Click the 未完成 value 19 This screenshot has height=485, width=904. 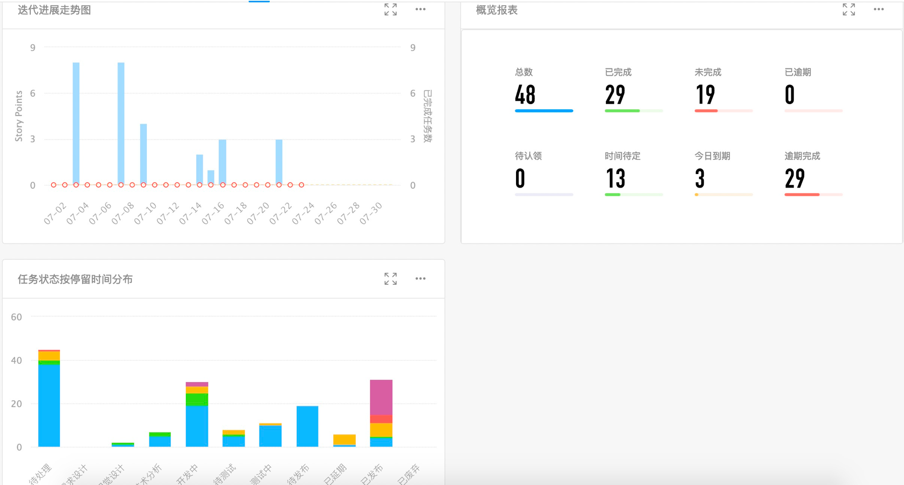point(705,95)
